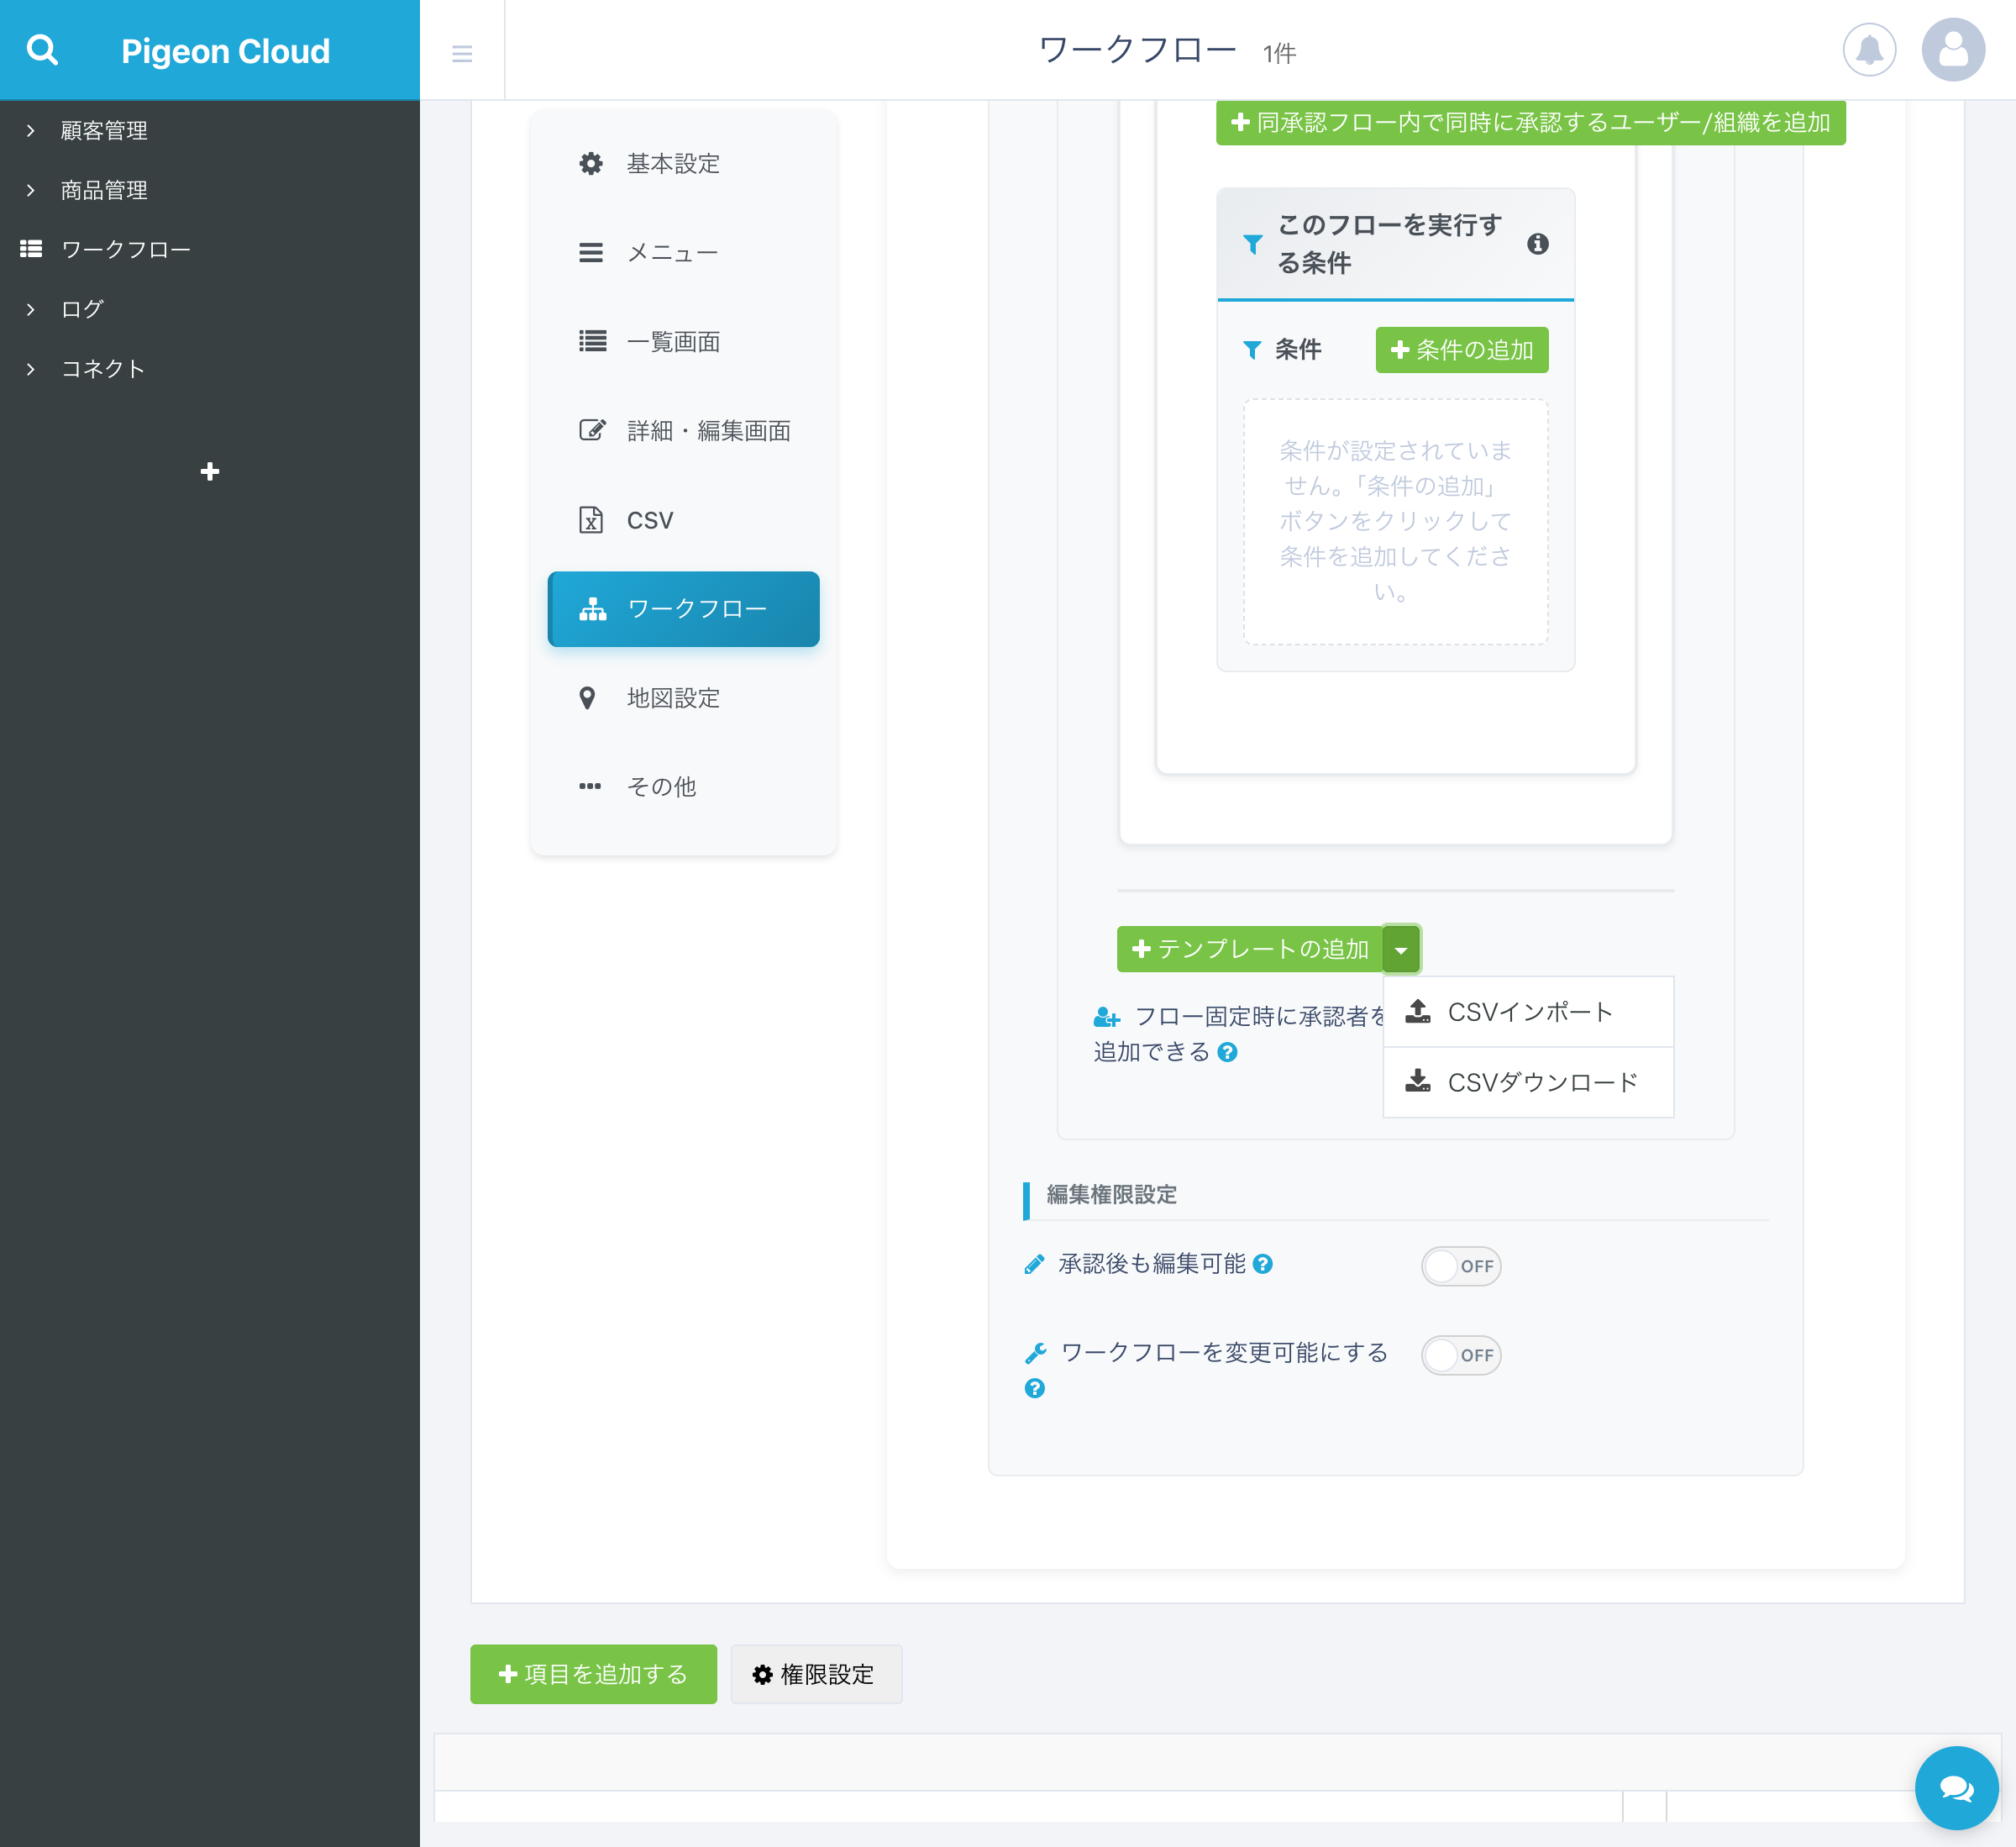Screen dimensions: 2016x1847
Task: Select the ワークフロー flowchart icon
Action: (592, 609)
